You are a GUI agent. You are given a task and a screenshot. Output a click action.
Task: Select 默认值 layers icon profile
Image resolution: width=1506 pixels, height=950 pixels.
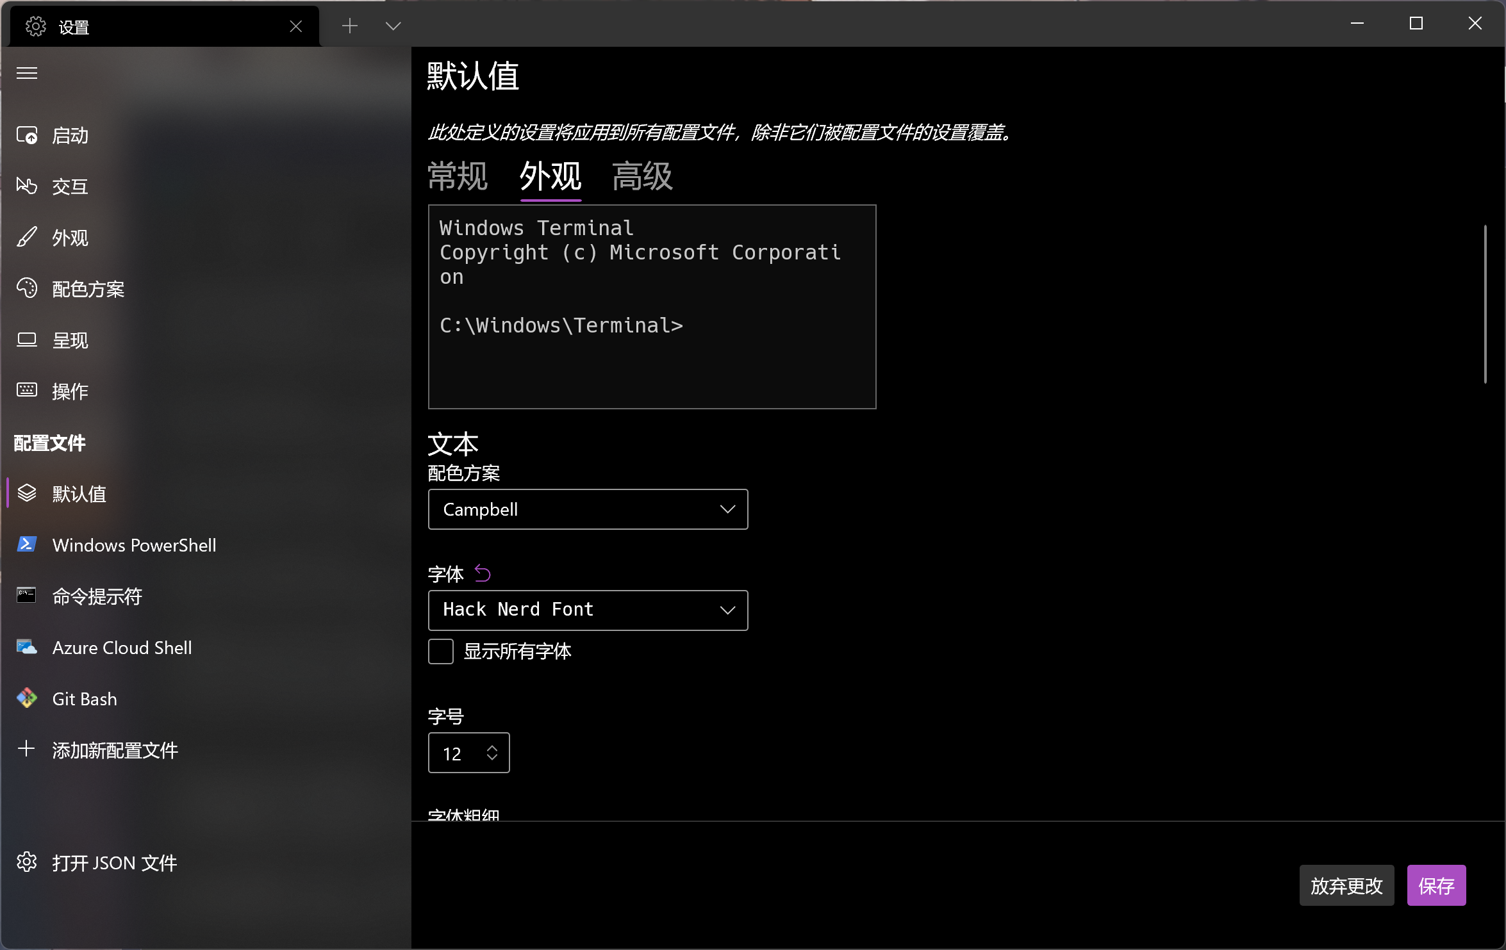[x=27, y=493]
